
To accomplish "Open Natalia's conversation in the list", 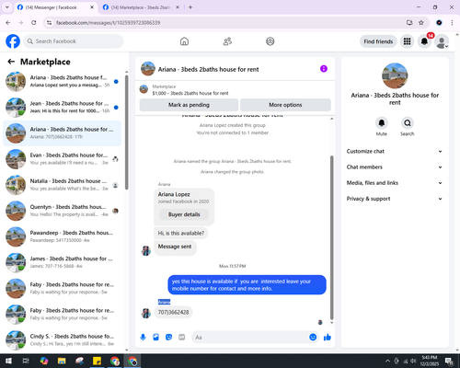I will (63, 185).
